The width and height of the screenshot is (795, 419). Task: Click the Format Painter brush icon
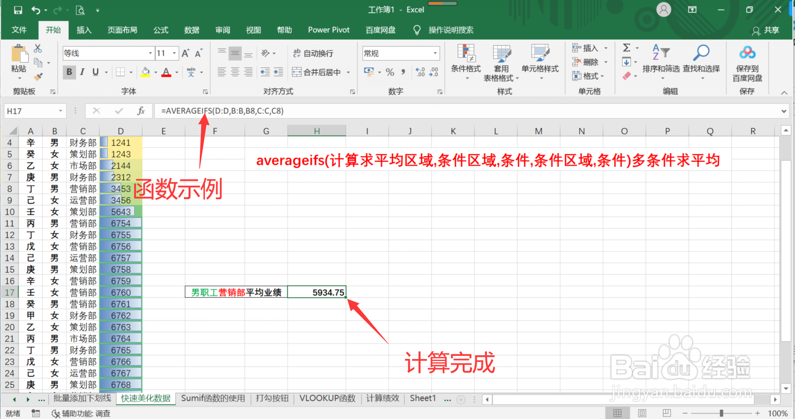pyautogui.click(x=38, y=77)
